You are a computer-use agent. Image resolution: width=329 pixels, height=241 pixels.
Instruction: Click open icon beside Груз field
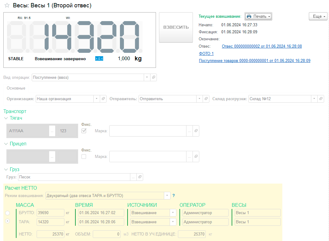tap(140, 177)
